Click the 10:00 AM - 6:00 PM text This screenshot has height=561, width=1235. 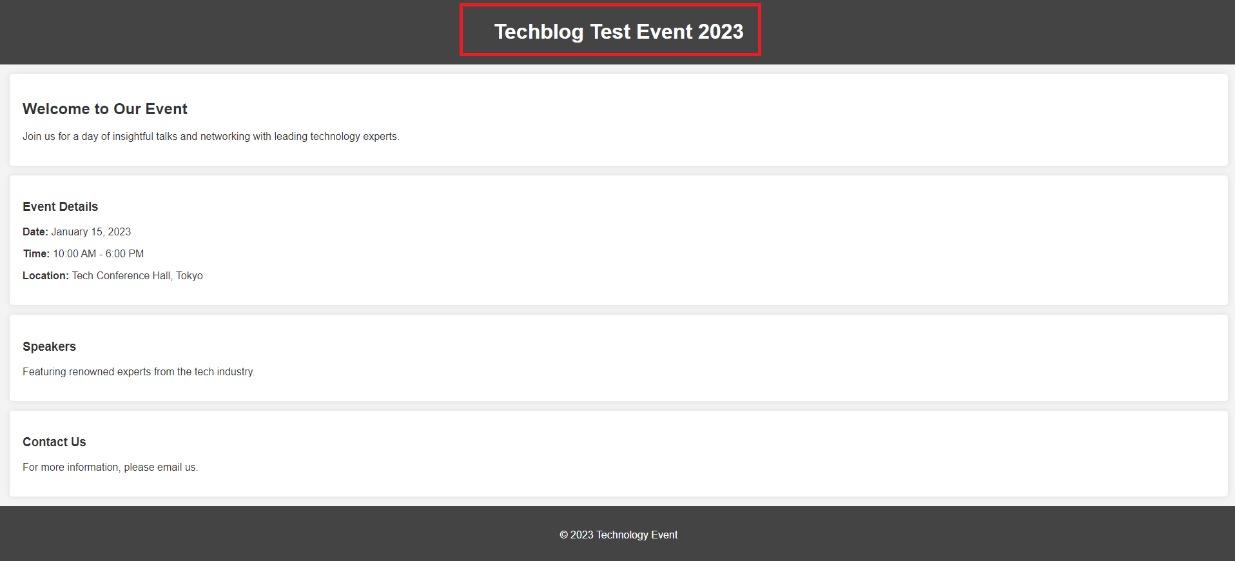tap(98, 254)
